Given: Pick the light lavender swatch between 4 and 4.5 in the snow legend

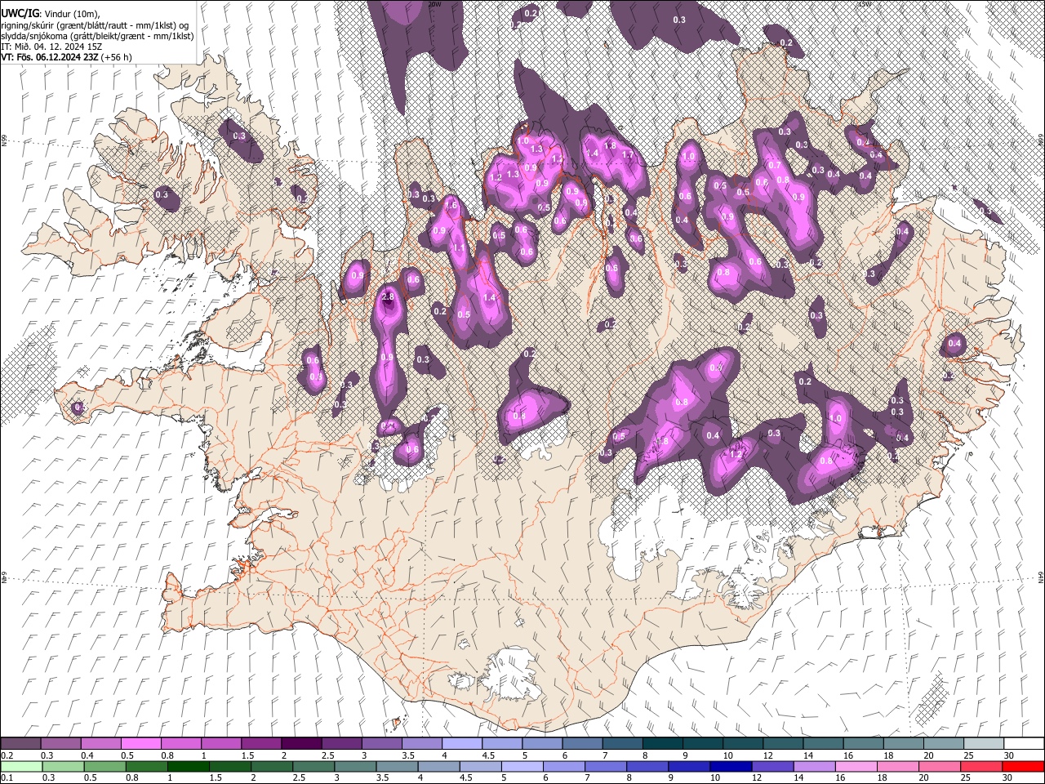Looking at the screenshot, I should click(x=461, y=744).
